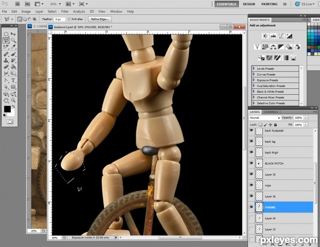
Task: Add a Black & White adjustment
Action: click(x=281, y=47)
